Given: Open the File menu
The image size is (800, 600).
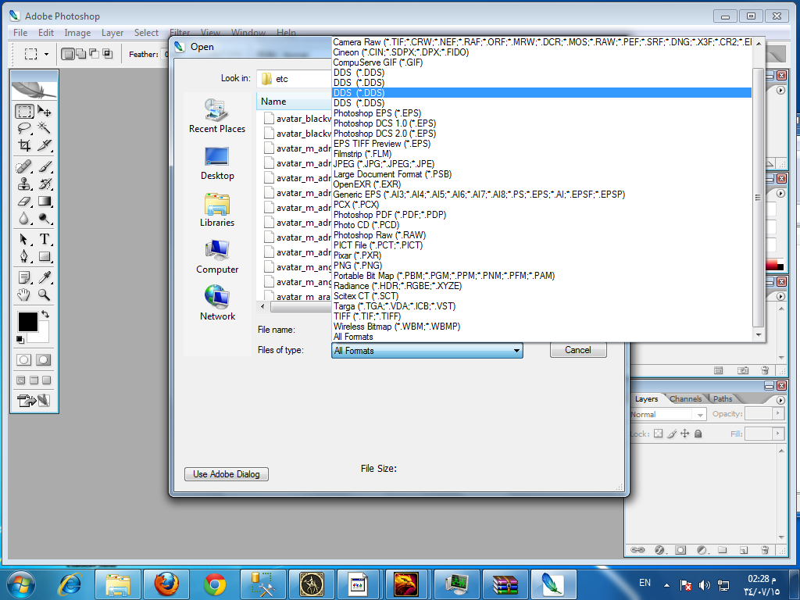Looking at the screenshot, I should click(20, 33).
